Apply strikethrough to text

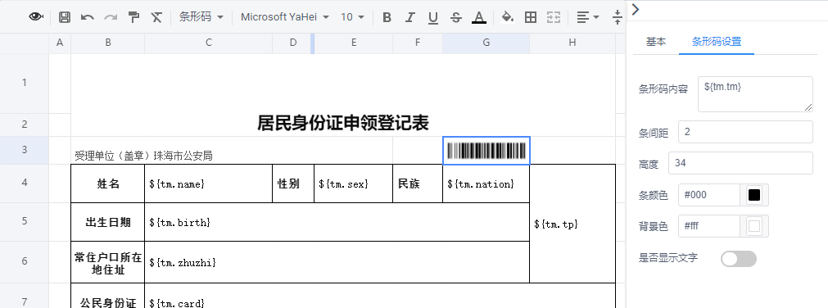coord(456,17)
